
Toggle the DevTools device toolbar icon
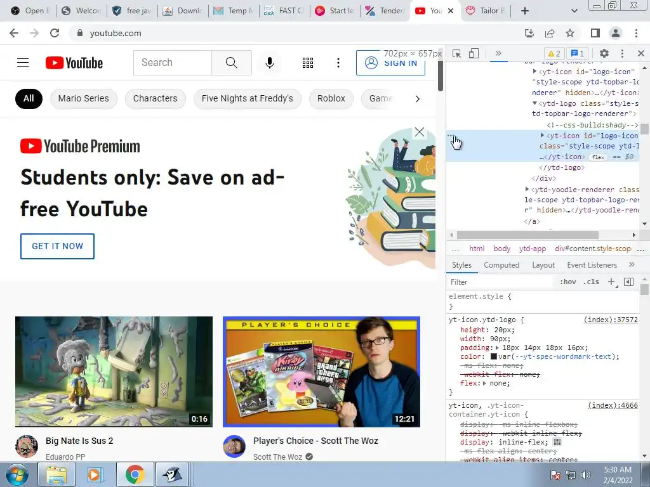474,53
